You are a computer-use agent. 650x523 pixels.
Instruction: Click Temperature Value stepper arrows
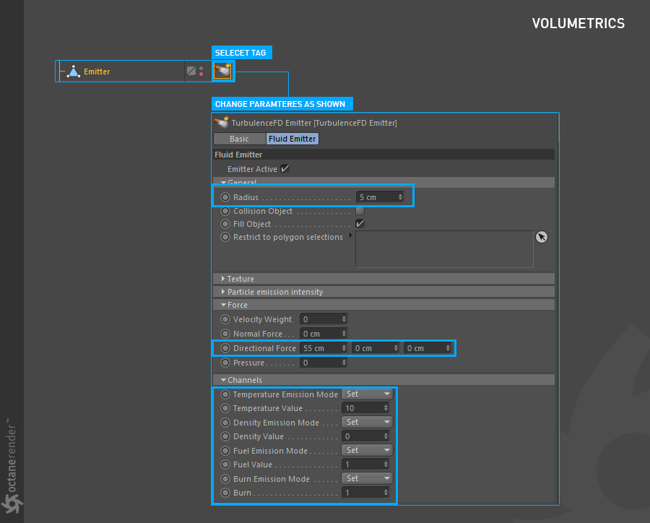(x=386, y=408)
